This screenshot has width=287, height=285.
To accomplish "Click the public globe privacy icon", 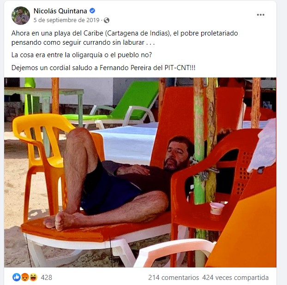I will [x=107, y=20].
